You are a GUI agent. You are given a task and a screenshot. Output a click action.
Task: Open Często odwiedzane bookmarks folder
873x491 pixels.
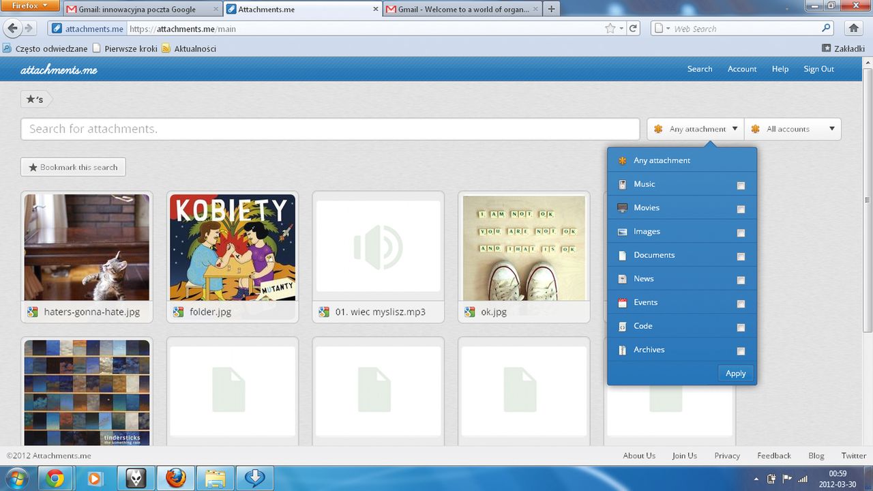click(x=45, y=48)
